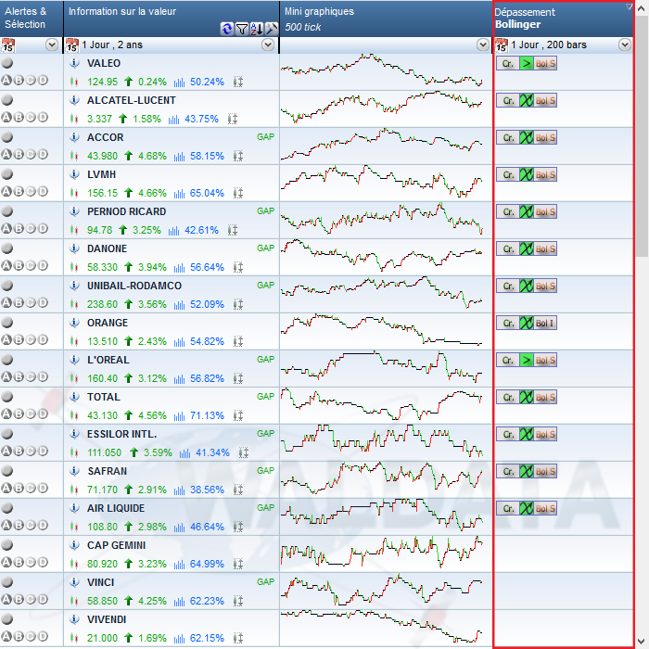Open the LVMH mini chart
The height and width of the screenshot is (649, 649).
pyautogui.click(x=382, y=182)
